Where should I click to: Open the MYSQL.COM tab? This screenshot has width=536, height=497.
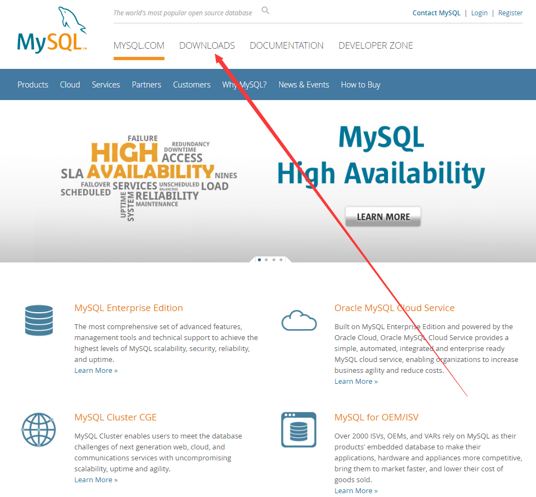[x=139, y=45]
